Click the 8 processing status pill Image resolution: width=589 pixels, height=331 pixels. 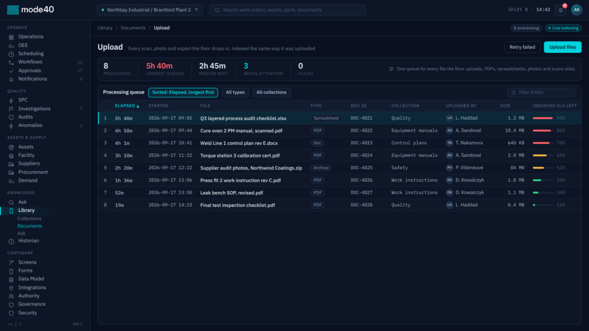pyautogui.click(x=526, y=28)
